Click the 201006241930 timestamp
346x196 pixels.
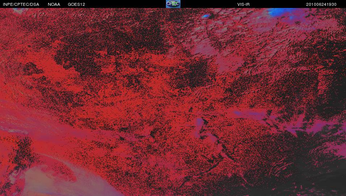(x=321, y=4)
